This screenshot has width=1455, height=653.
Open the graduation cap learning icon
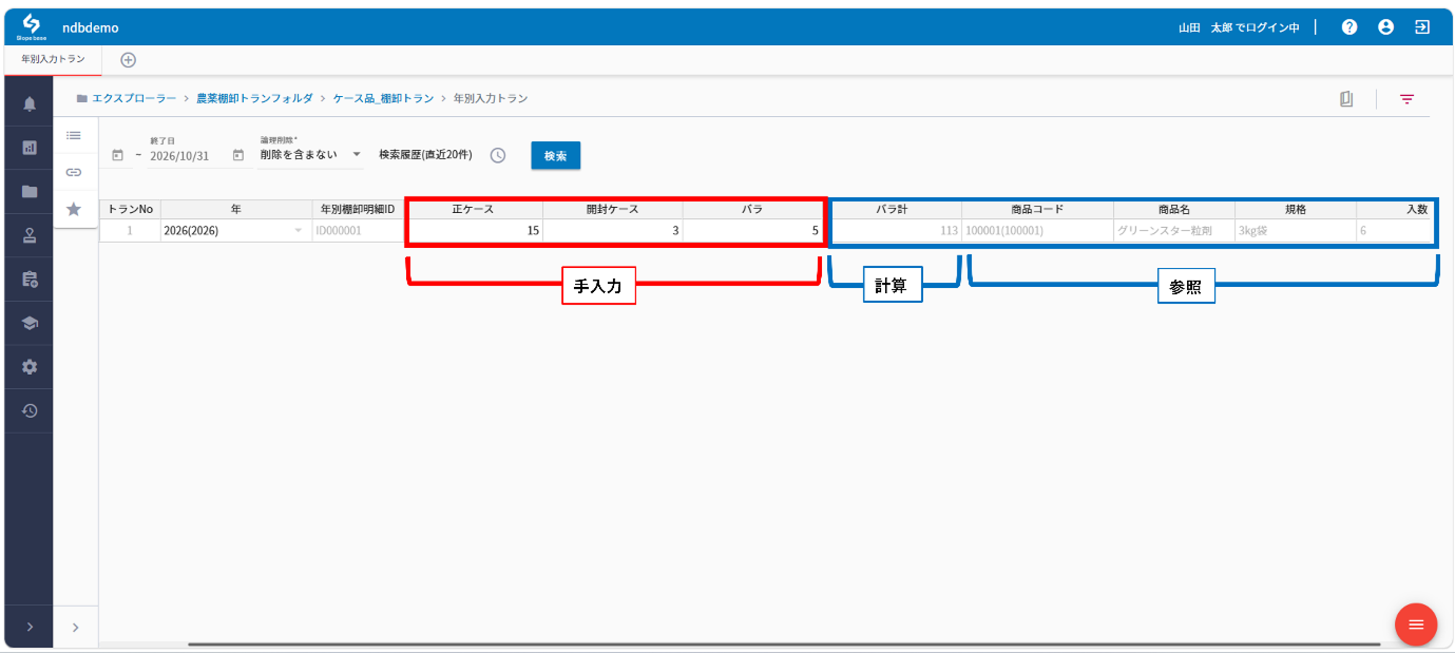[30, 324]
